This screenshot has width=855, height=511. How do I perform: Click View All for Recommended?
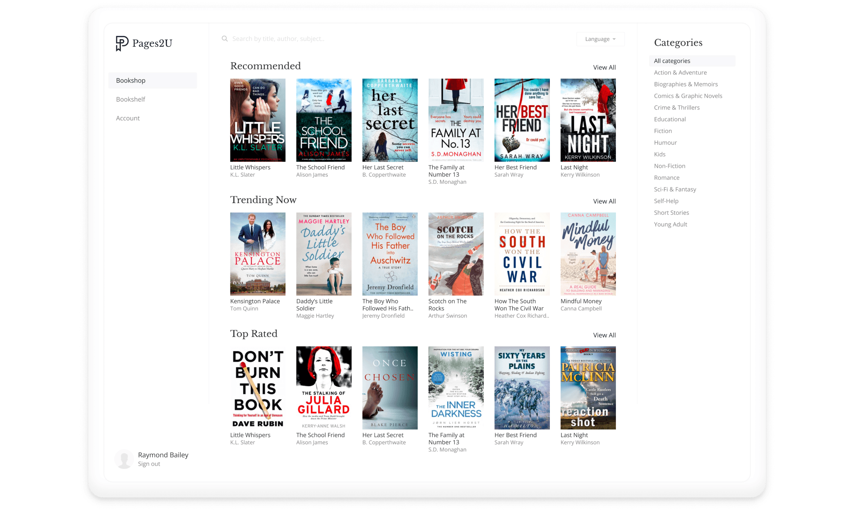coord(604,68)
